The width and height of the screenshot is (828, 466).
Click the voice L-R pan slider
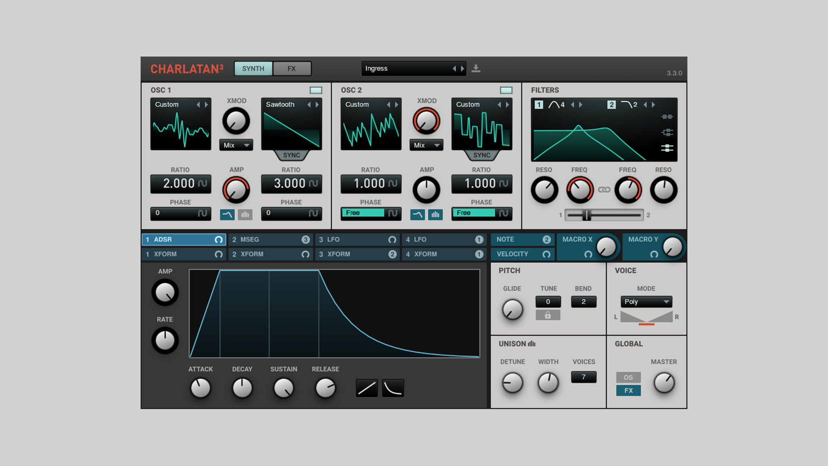pos(646,318)
